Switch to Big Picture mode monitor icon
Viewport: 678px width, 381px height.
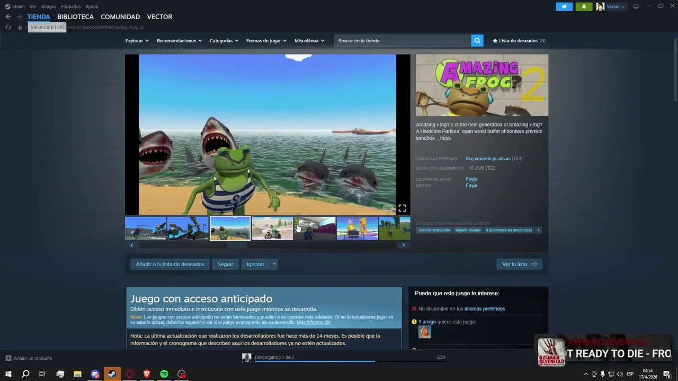pos(636,6)
